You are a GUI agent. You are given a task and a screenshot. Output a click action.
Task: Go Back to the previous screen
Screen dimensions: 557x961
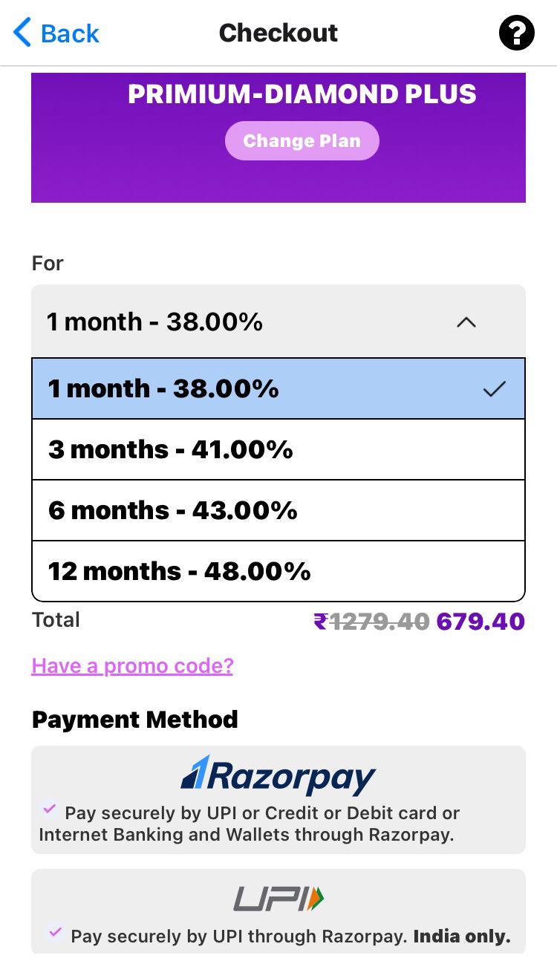click(x=69, y=33)
